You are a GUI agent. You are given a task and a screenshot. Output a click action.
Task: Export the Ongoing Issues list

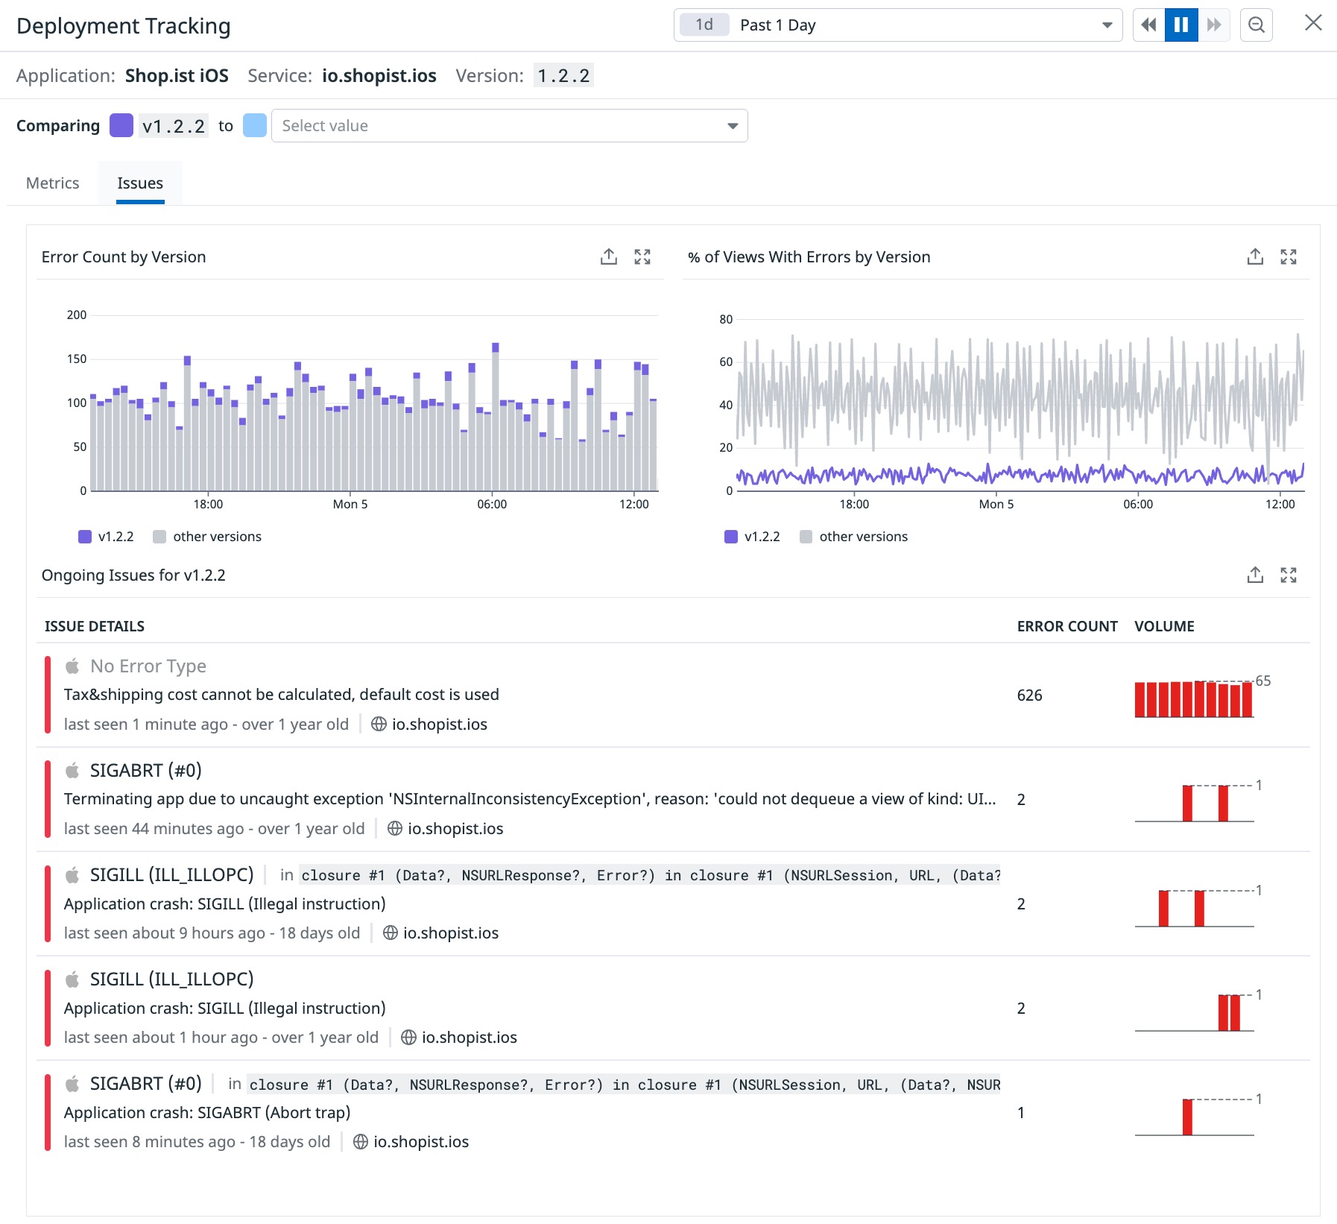coord(1255,575)
